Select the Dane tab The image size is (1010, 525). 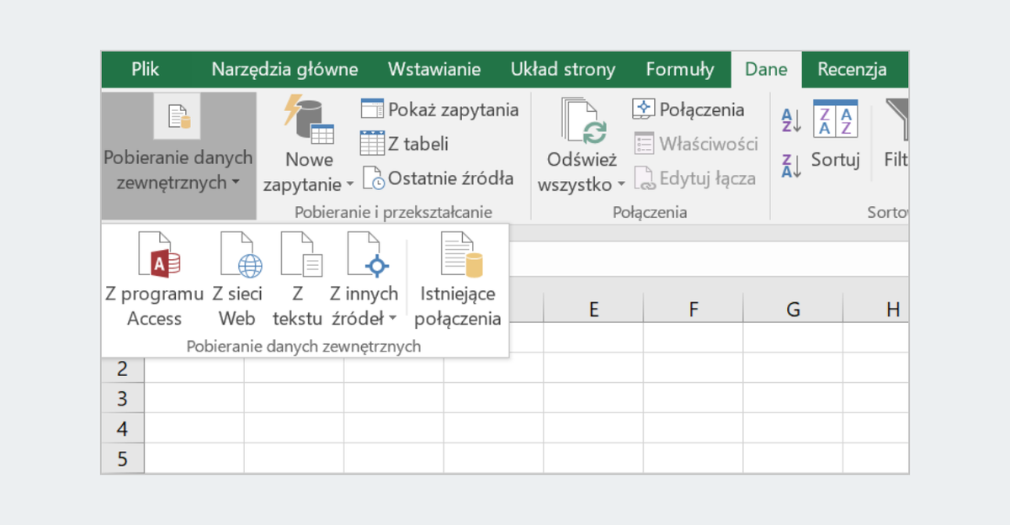click(766, 70)
